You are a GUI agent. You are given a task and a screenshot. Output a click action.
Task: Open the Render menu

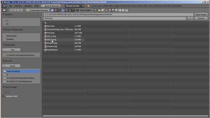click(18, 6)
